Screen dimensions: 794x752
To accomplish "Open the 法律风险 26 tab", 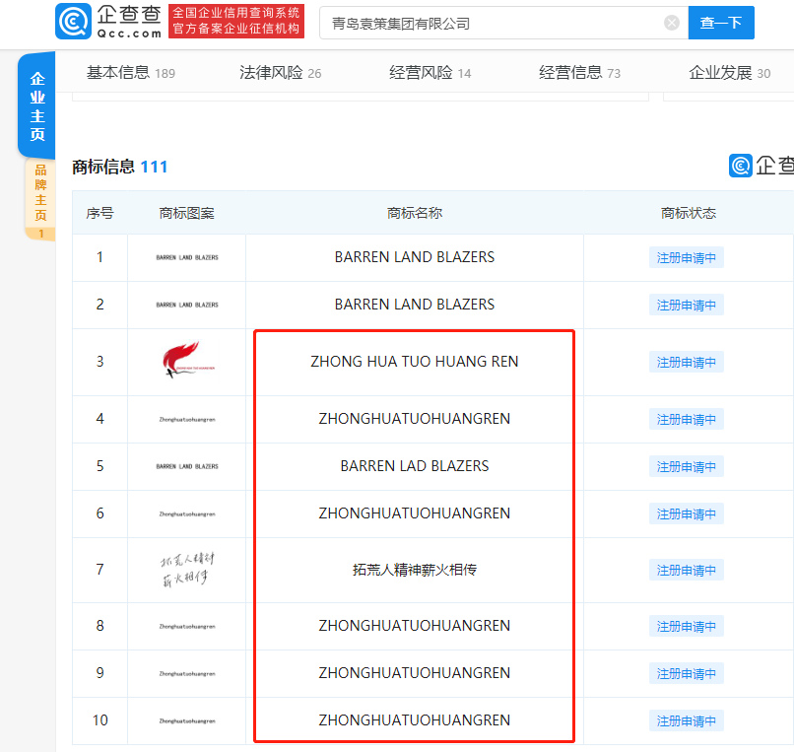I will tap(280, 73).
